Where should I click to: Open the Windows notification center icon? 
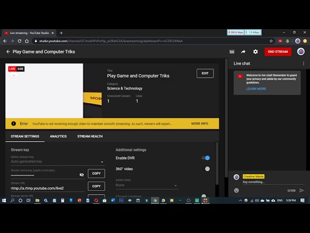(x=302, y=200)
